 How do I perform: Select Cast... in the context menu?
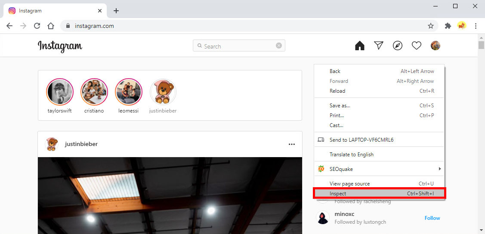click(379, 125)
